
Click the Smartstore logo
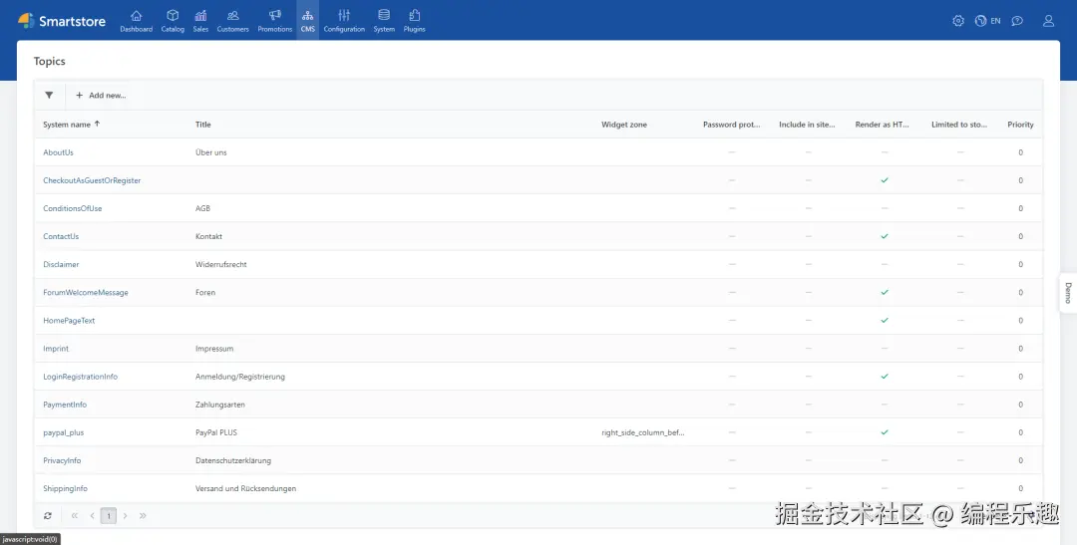62,21
